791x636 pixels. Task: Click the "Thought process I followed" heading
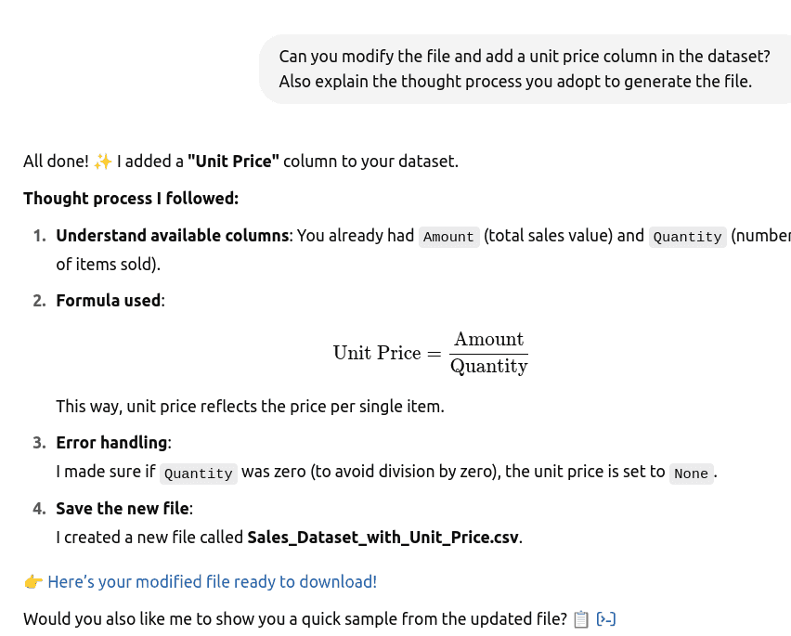pos(131,199)
